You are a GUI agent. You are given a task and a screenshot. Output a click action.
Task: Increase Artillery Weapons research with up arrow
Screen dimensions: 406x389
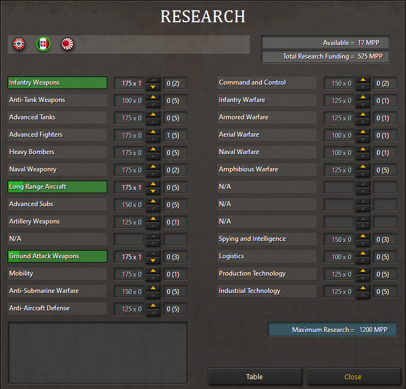pyautogui.click(x=153, y=219)
